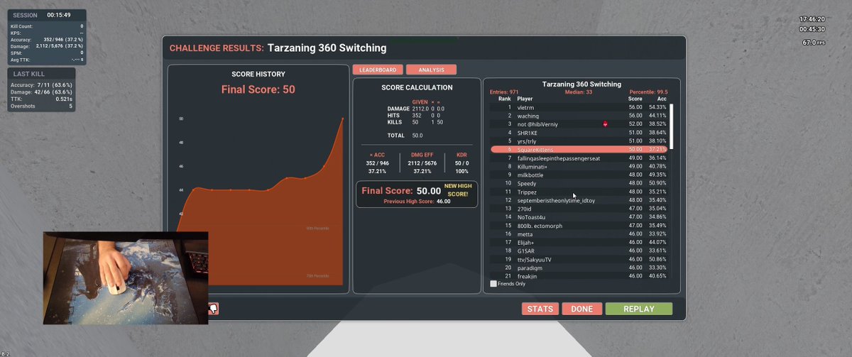Click the green Replay button

pyautogui.click(x=639, y=309)
